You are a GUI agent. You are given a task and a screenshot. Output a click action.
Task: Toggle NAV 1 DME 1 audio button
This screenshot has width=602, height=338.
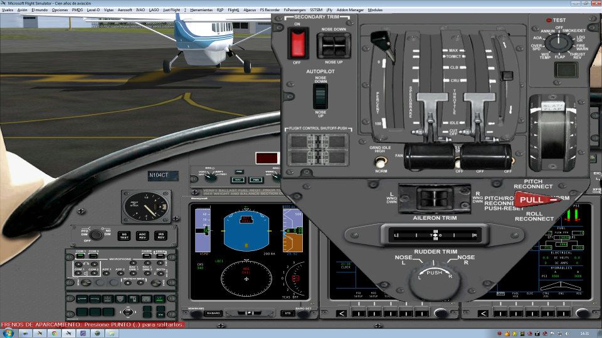tap(134, 274)
